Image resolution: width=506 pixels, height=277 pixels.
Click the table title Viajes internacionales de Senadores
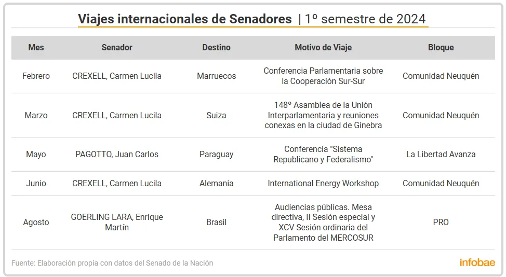[185, 19]
